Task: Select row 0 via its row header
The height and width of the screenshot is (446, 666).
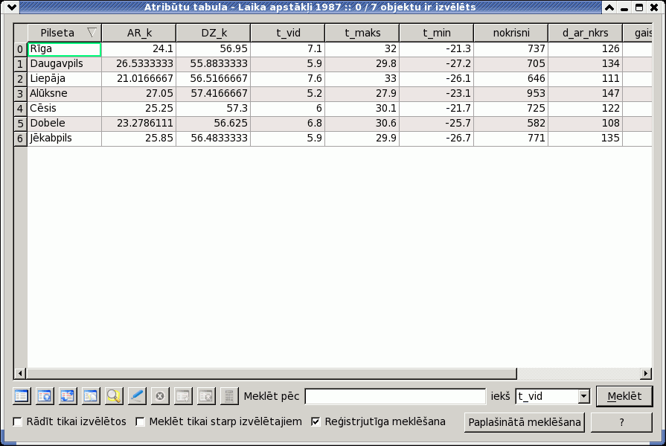Action: pyautogui.click(x=20, y=49)
